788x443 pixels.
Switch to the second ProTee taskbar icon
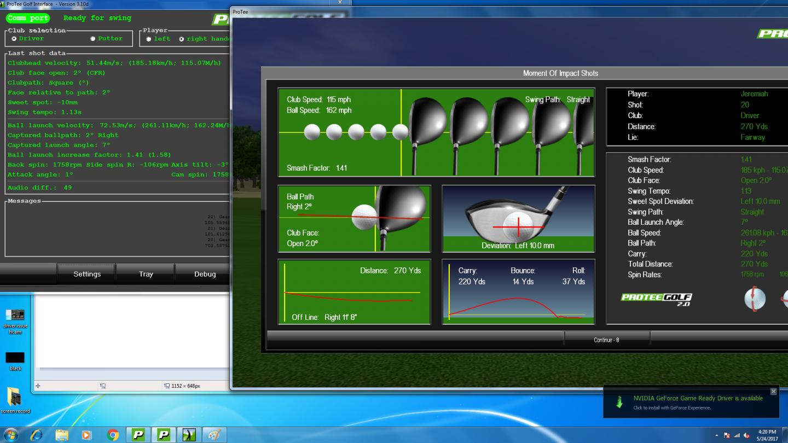tap(164, 435)
